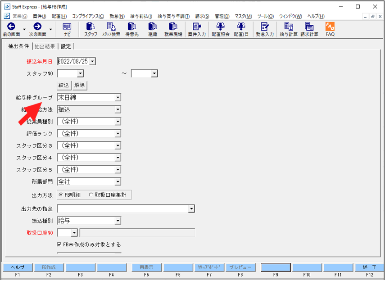Open the 取扱口座NO dropdown
Screen dimensions: 385x281
tap(74, 233)
